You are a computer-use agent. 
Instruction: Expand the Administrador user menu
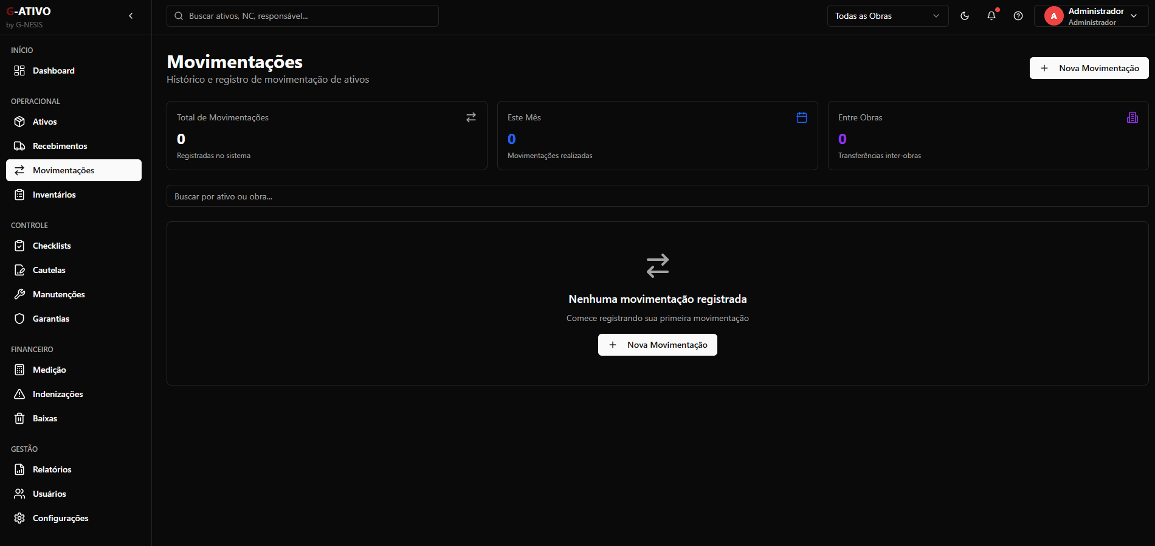point(1134,16)
